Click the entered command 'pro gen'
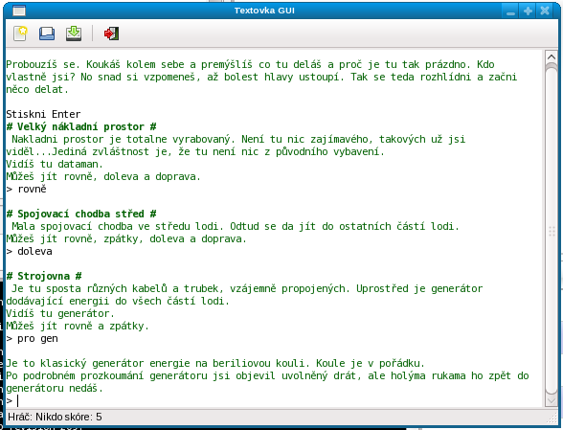Screen dimensions: 563x430 tap(37, 338)
